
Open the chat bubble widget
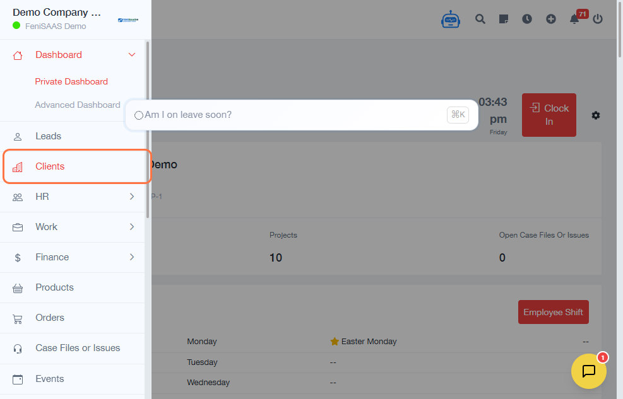(588, 371)
